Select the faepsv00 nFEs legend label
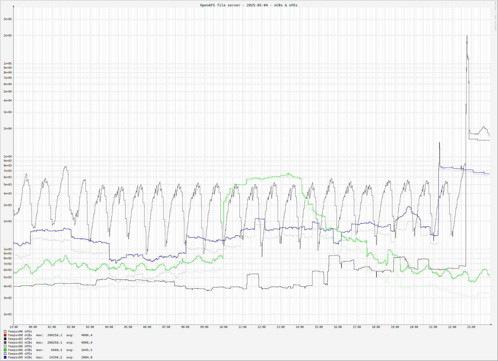498x361 pixels. [x=20, y=331]
